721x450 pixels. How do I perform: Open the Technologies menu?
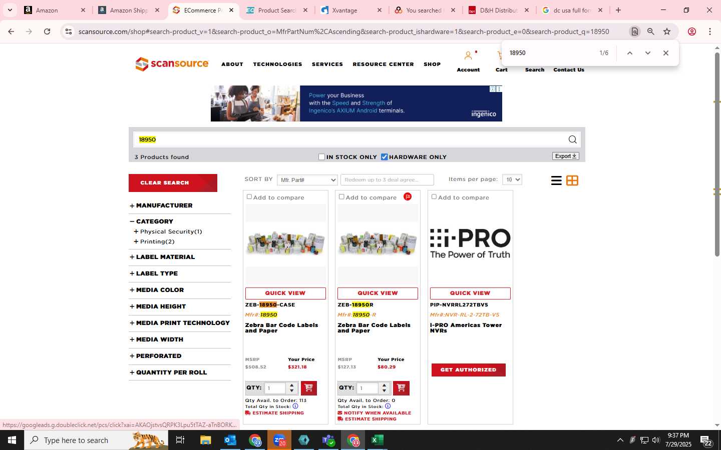[x=277, y=64]
